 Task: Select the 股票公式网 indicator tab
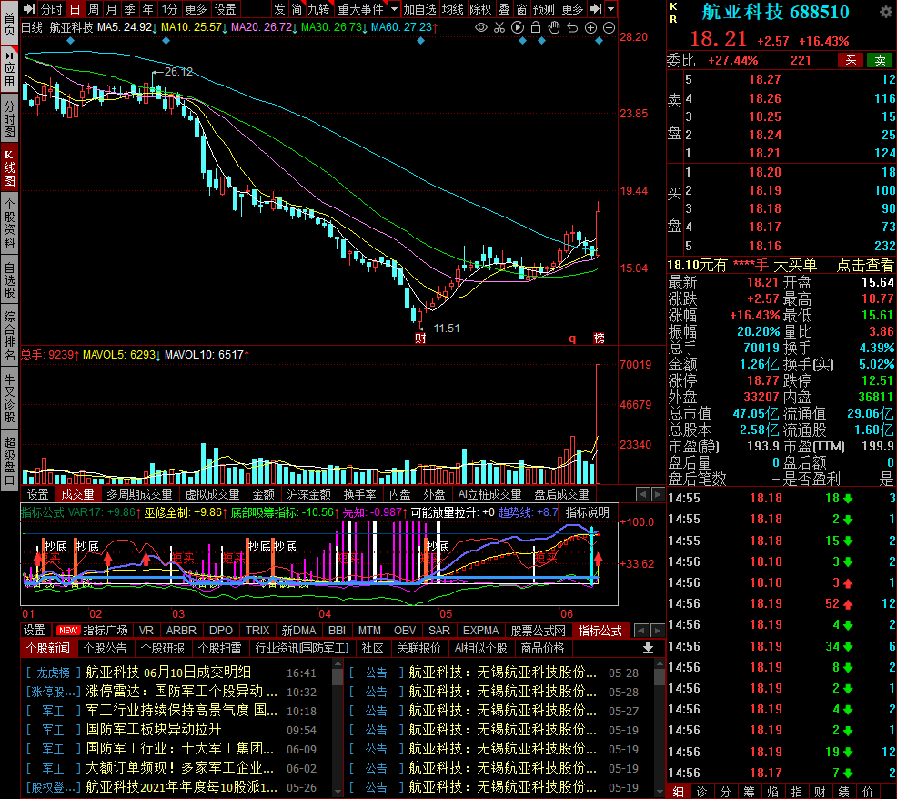point(538,630)
